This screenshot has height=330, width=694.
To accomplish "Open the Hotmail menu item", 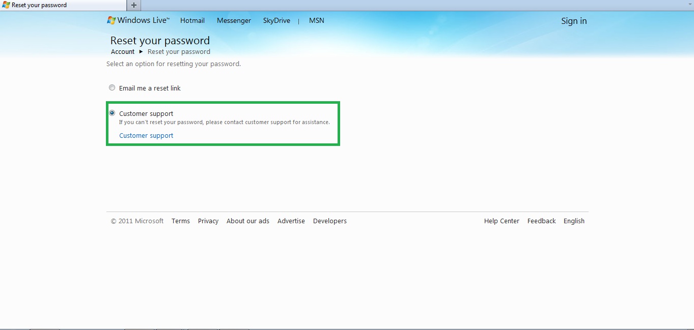I will [x=192, y=20].
